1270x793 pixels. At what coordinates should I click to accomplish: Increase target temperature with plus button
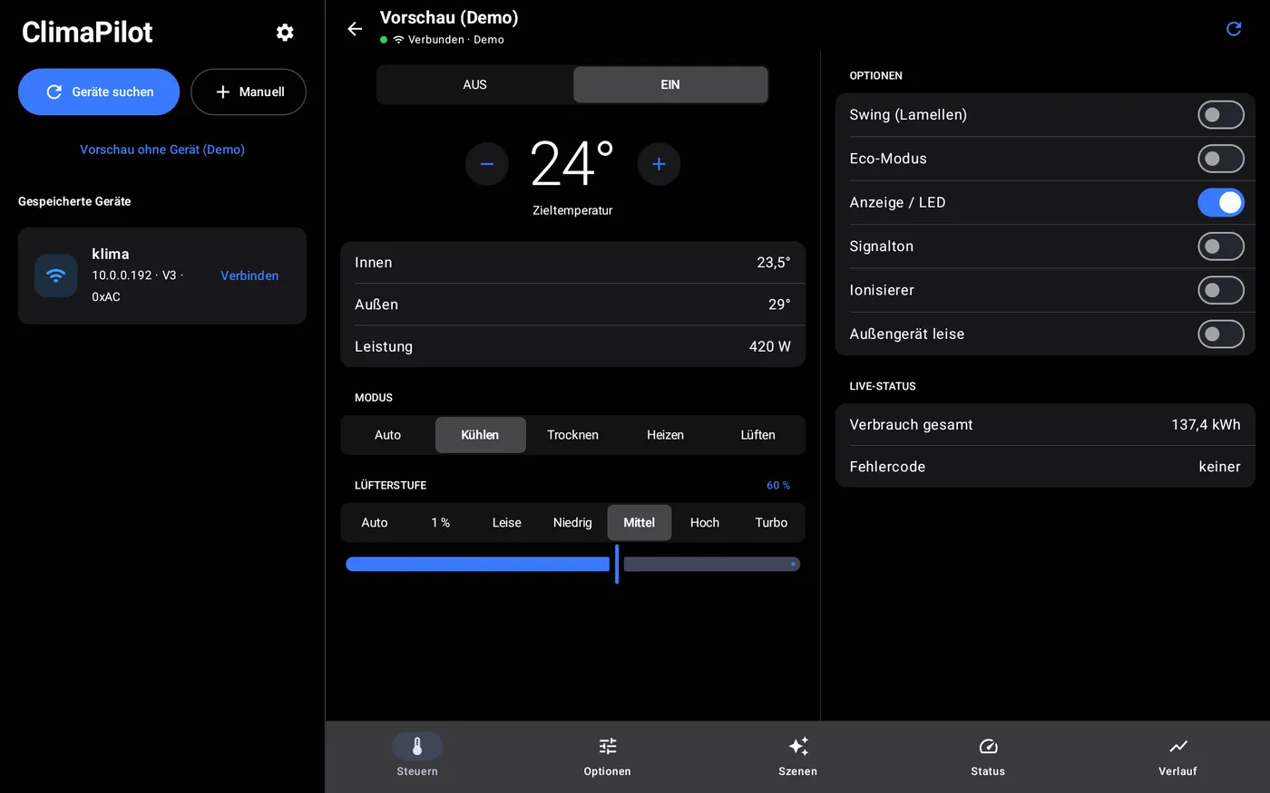point(659,164)
